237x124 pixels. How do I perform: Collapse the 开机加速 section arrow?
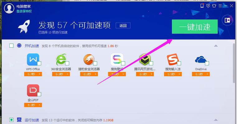[216, 46]
